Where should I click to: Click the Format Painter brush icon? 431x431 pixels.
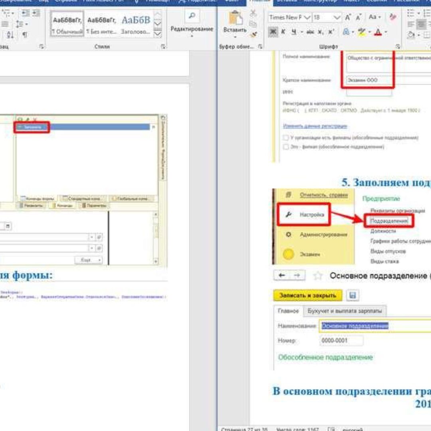tap(253, 35)
